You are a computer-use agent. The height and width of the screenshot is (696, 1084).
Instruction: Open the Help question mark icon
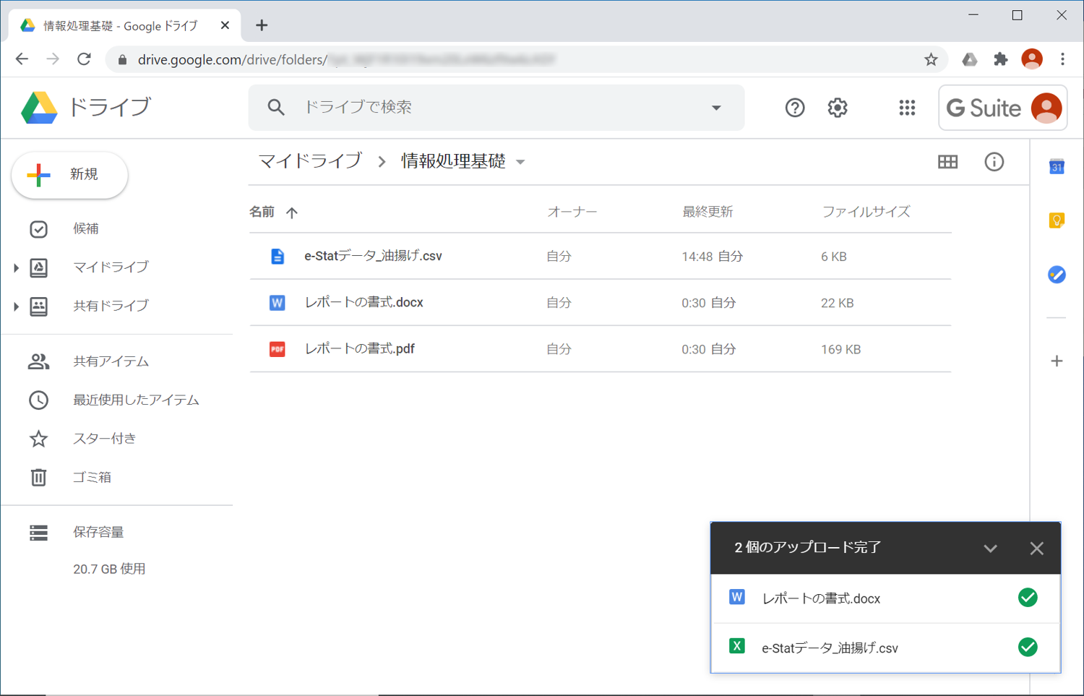[x=795, y=108]
